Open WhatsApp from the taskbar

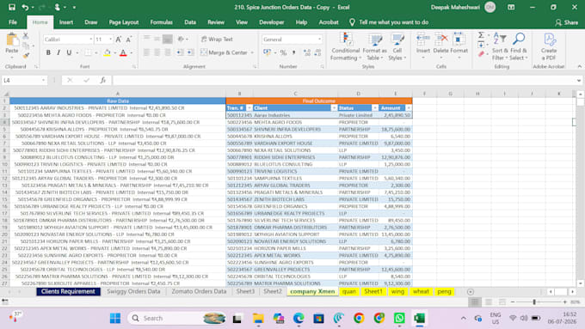click(399, 318)
